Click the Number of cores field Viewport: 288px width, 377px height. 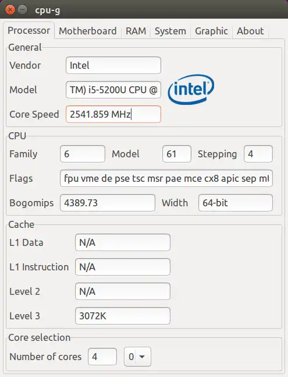point(102,357)
